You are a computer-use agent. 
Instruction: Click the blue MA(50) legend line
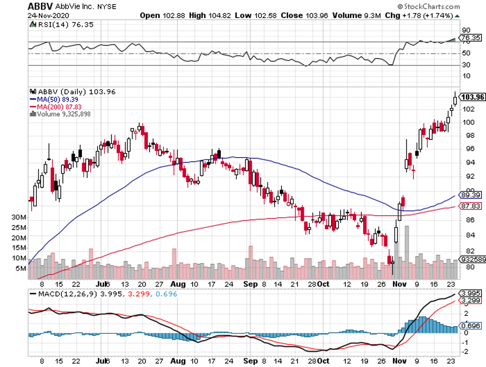pyautogui.click(x=33, y=99)
